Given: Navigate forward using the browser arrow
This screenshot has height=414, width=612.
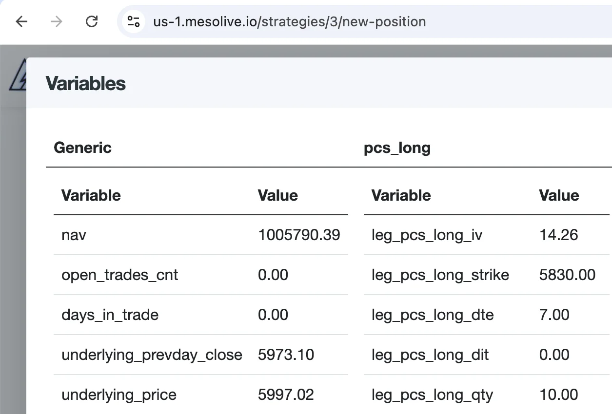Looking at the screenshot, I should [56, 21].
